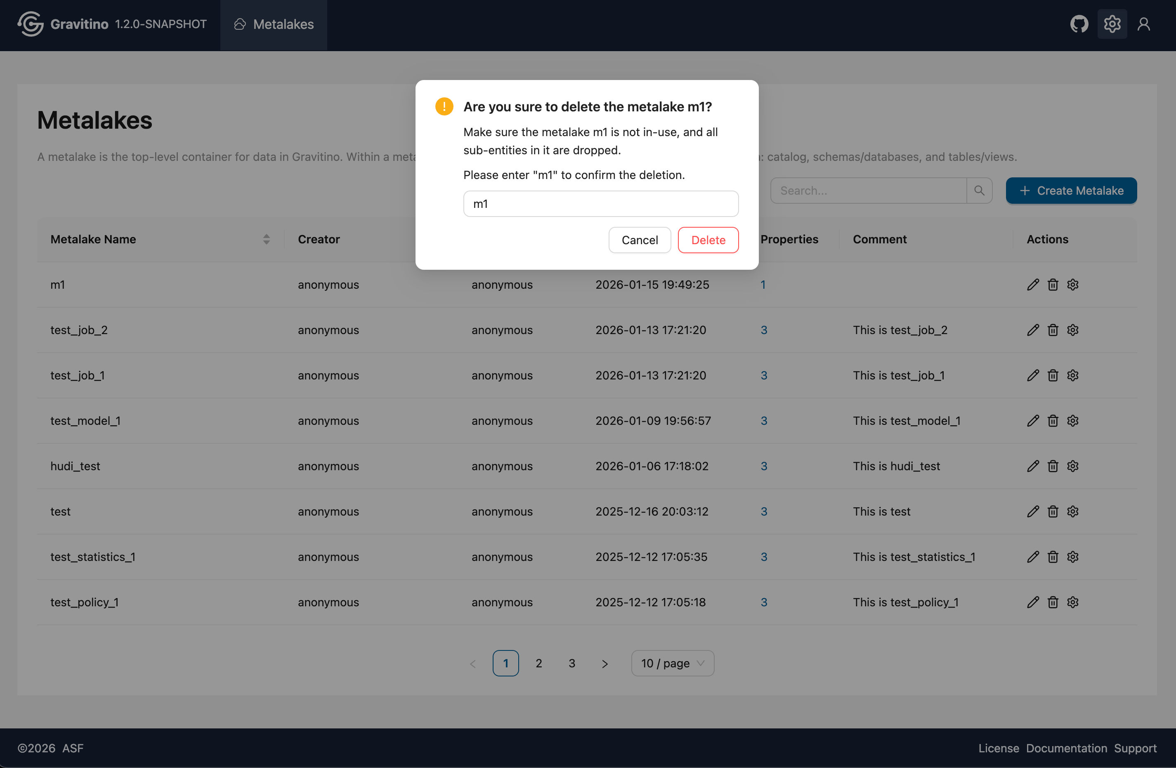Open the GitHub icon in header
Screen dimensions: 1176x768
pyautogui.click(x=1079, y=24)
